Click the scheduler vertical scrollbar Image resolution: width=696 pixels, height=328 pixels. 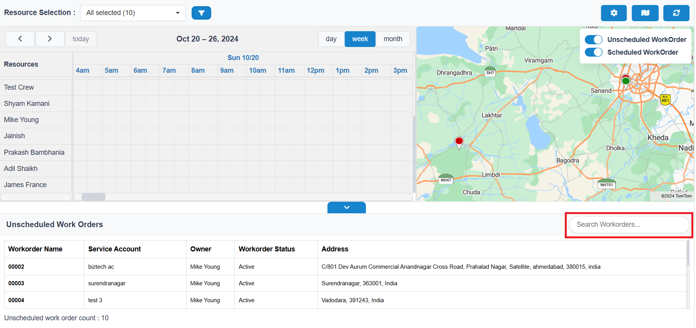[414, 154]
